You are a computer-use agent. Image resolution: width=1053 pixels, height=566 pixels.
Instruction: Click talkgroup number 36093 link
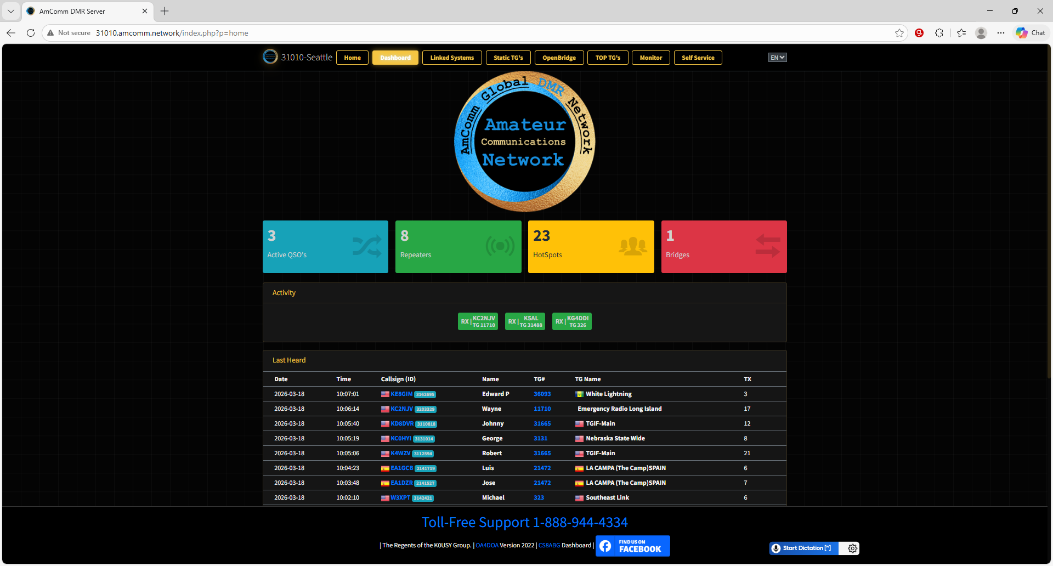pyautogui.click(x=542, y=394)
